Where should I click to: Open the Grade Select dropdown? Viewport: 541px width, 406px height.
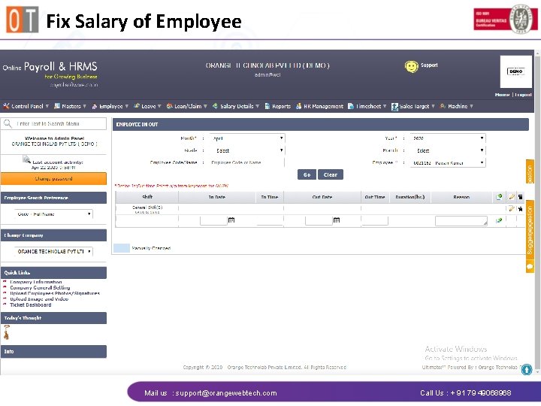click(247, 150)
